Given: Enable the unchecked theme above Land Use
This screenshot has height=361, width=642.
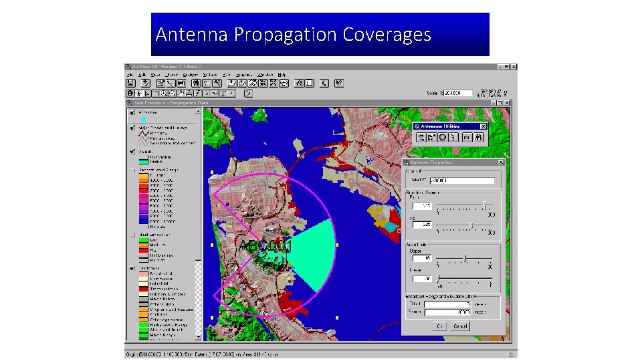Looking at the screenshot, I should [x=132, y=235].
